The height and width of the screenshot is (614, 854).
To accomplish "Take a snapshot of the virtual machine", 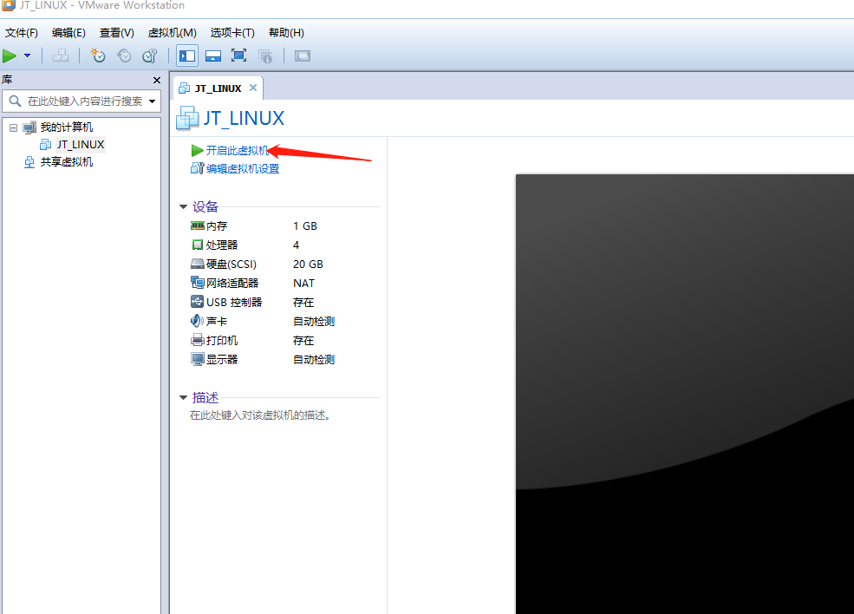I will coord(98,56).
